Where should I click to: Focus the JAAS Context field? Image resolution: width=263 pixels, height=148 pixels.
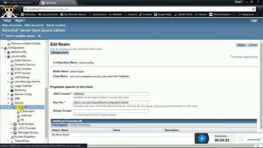tap(111, 94)
